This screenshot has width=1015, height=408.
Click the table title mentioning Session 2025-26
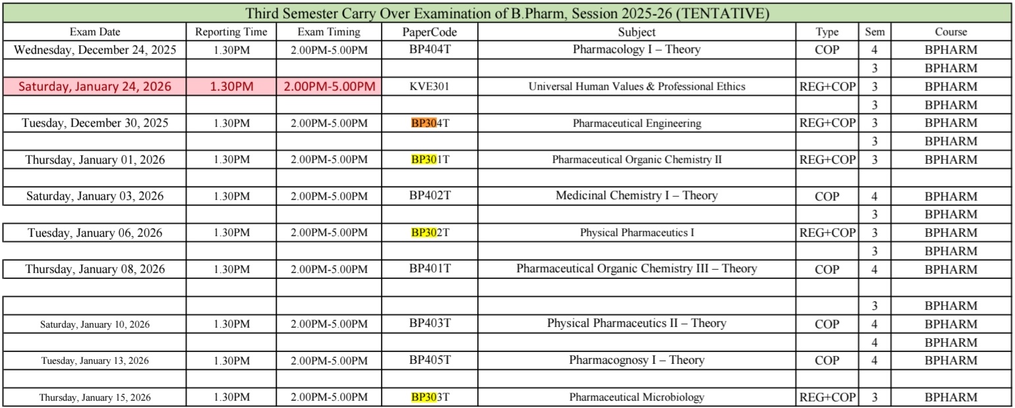507,13
